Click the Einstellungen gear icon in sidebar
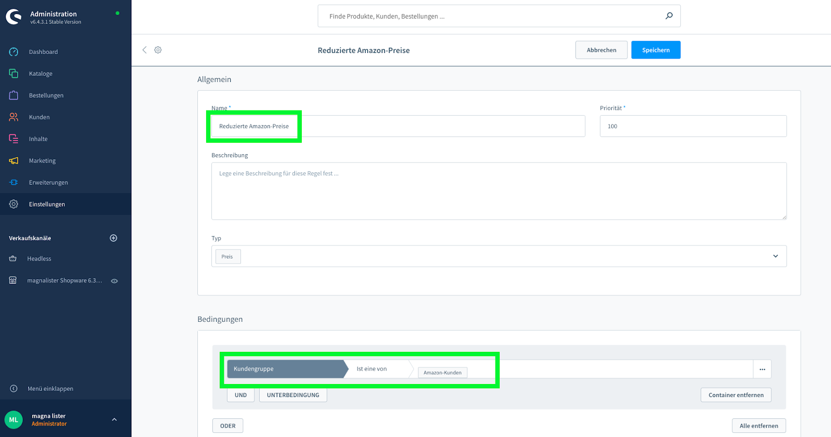 (x=14, y=204)
